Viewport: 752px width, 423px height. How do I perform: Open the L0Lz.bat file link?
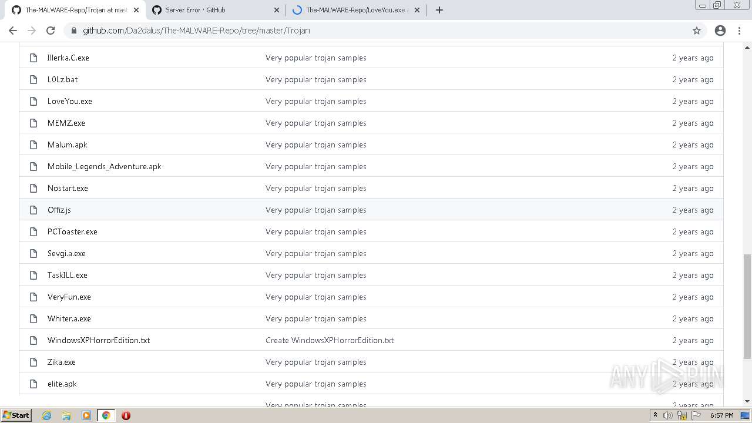(x=62, y=79)
